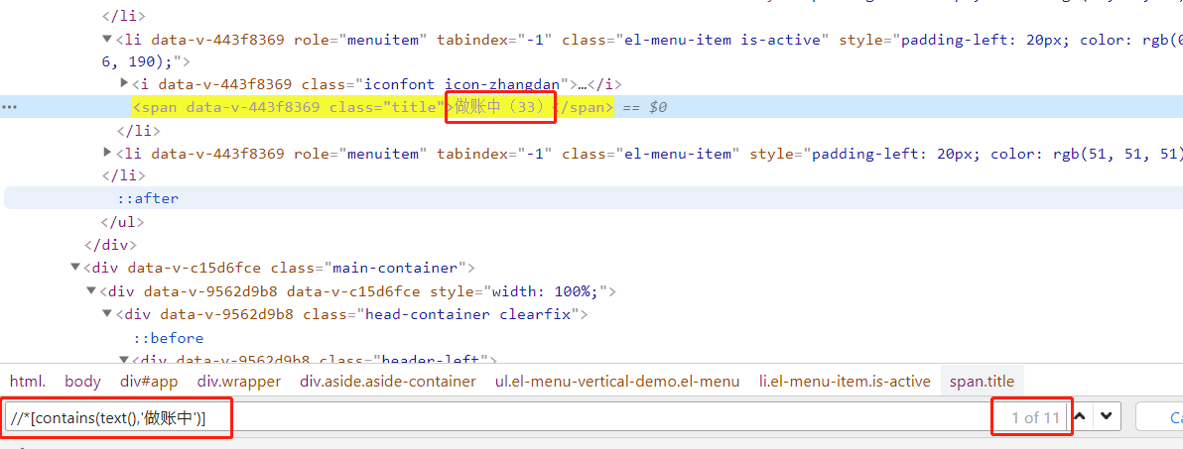Select div.aside.aside-container breadcrumb item
1183x449 pixels.
click(x=388, y=382)
